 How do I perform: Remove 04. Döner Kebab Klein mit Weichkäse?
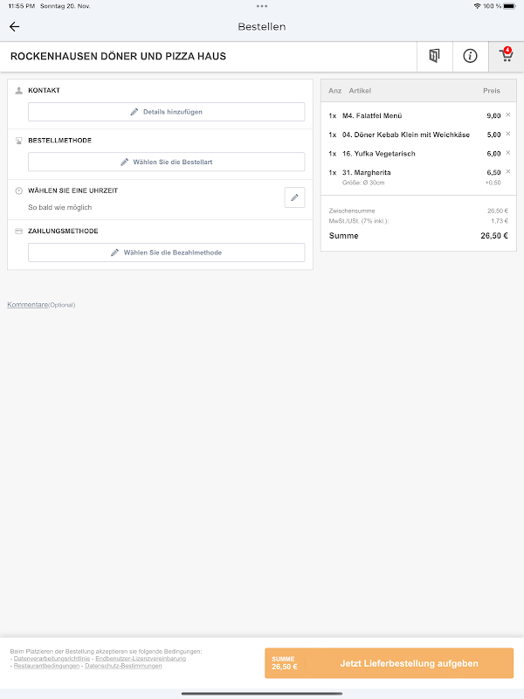tap(508, 135)
